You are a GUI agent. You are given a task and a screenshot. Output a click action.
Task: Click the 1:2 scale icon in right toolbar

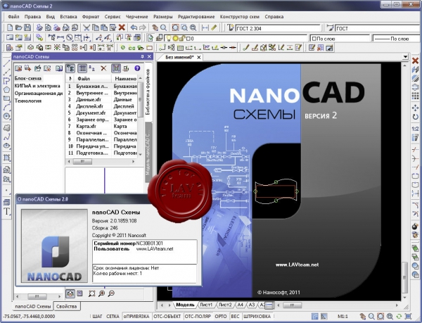[415, 129]
